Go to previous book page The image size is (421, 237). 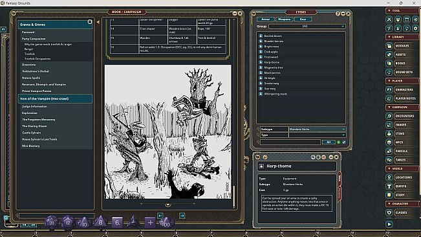point(160,216)
